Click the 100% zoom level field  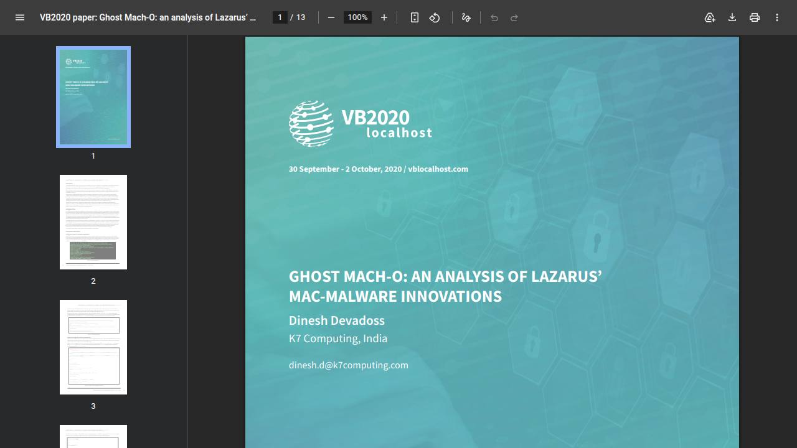[x=357, y=17]
